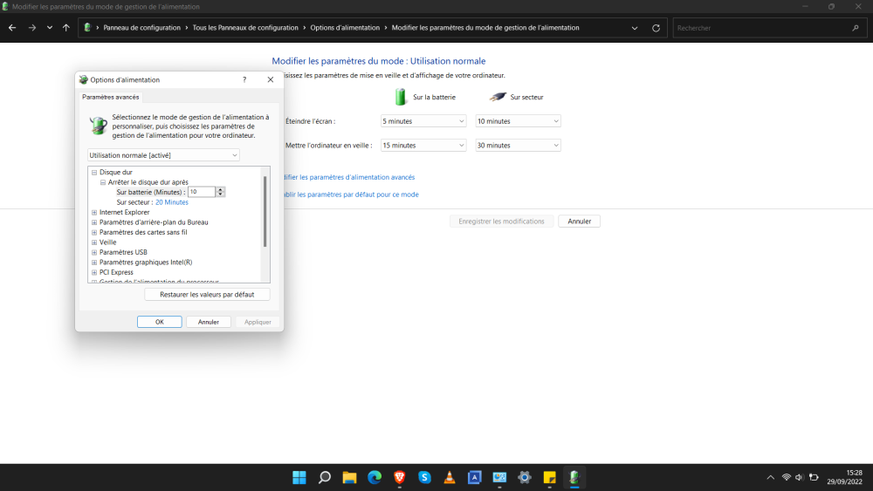Navigate up one level with up arrow

click(66, 28)
